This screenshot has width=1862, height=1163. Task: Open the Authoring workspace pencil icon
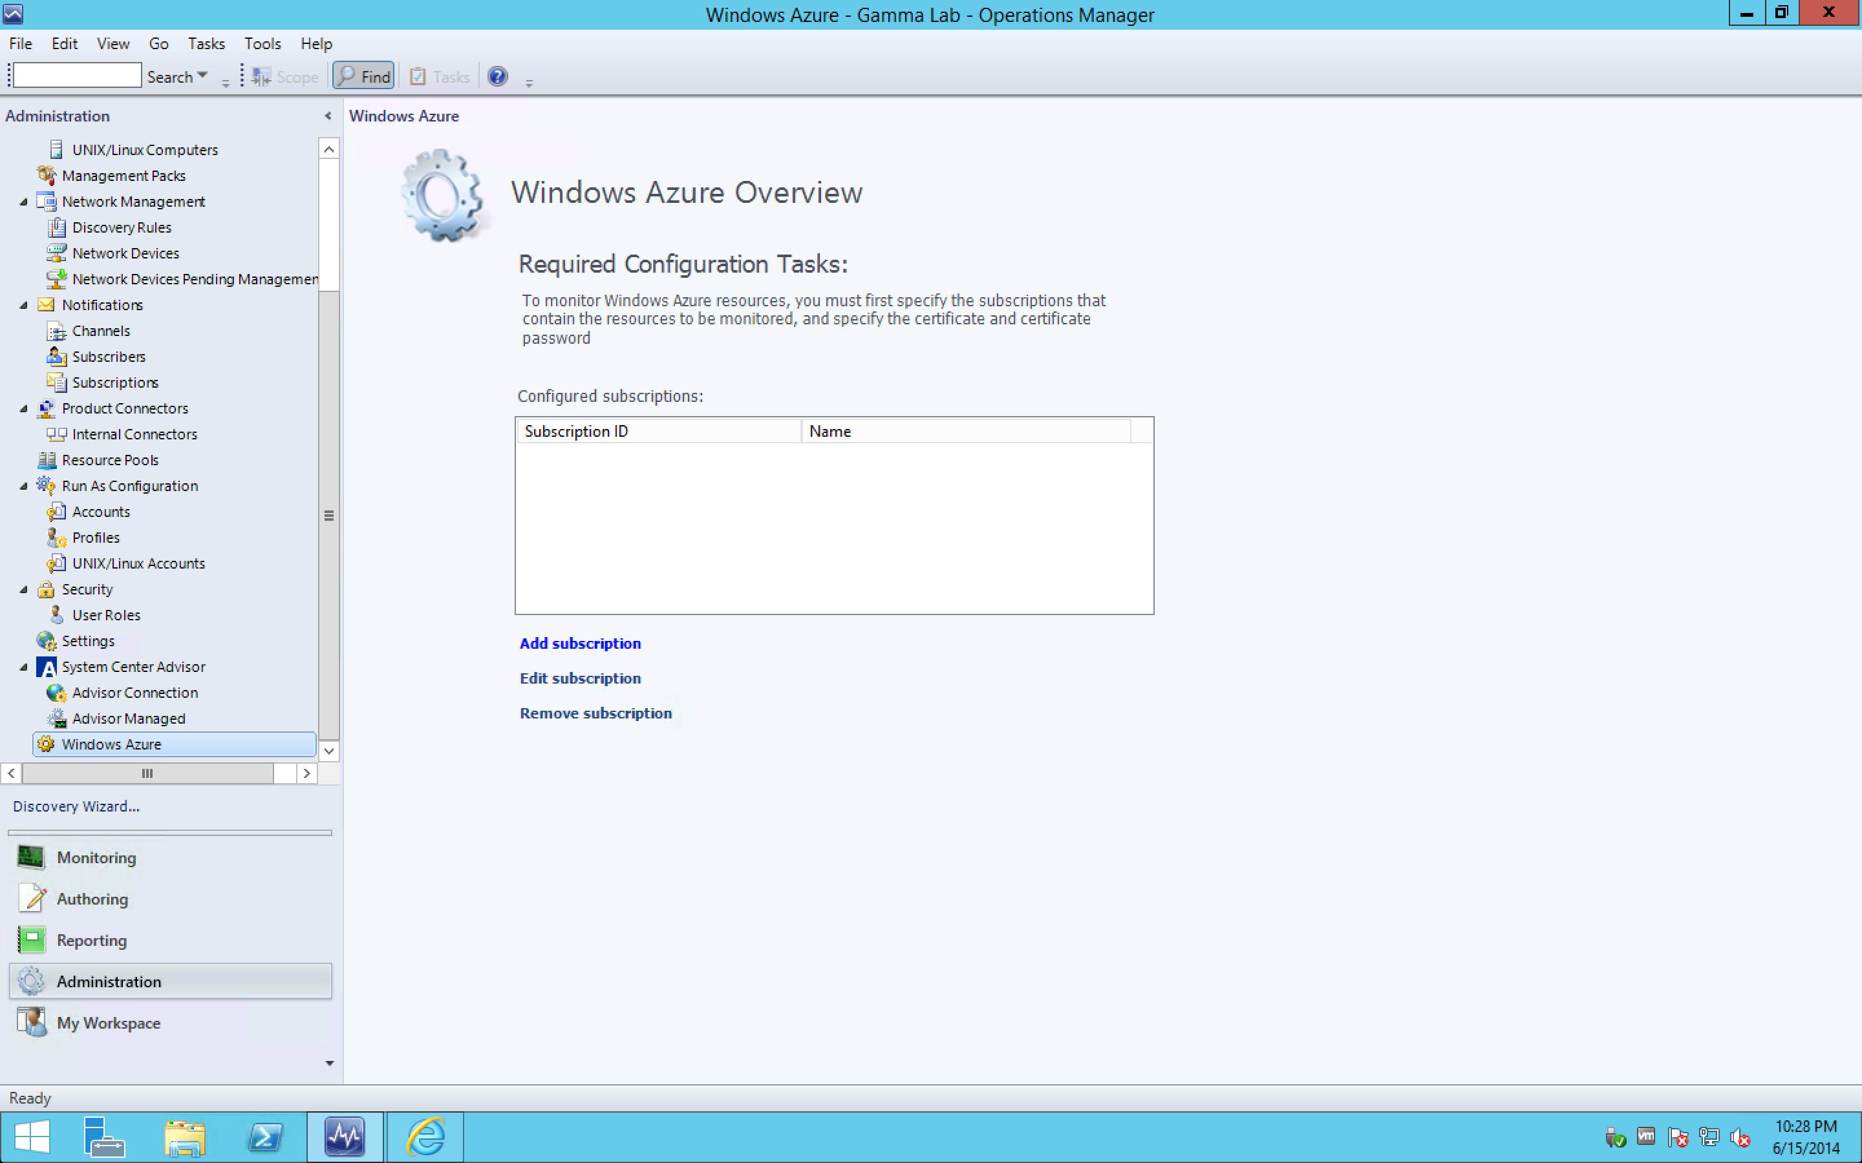click(x=32, y=898)
